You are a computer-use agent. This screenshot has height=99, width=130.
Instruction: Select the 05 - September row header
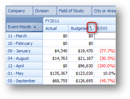click(24, 81)
